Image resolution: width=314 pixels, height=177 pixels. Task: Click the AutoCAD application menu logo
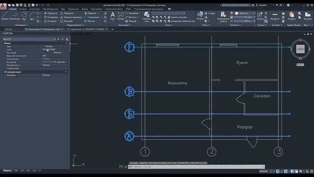coord(3,6)
